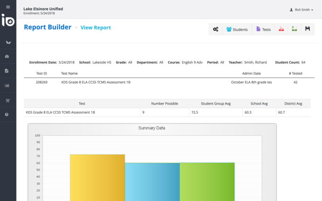The height and width of the screenshot is (201, 322).
Task: Open the document icon in the sidebar
Action: point(7,71)
